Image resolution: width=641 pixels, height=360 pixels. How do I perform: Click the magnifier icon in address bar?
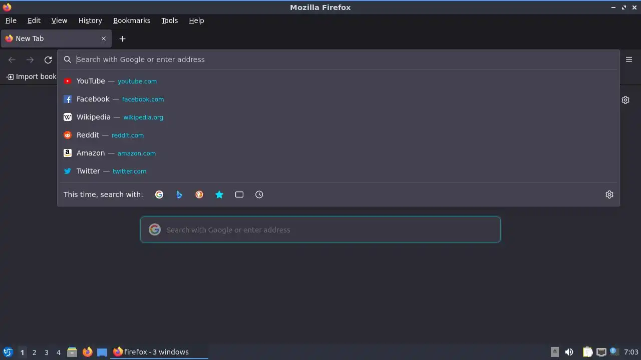point(68,59)
